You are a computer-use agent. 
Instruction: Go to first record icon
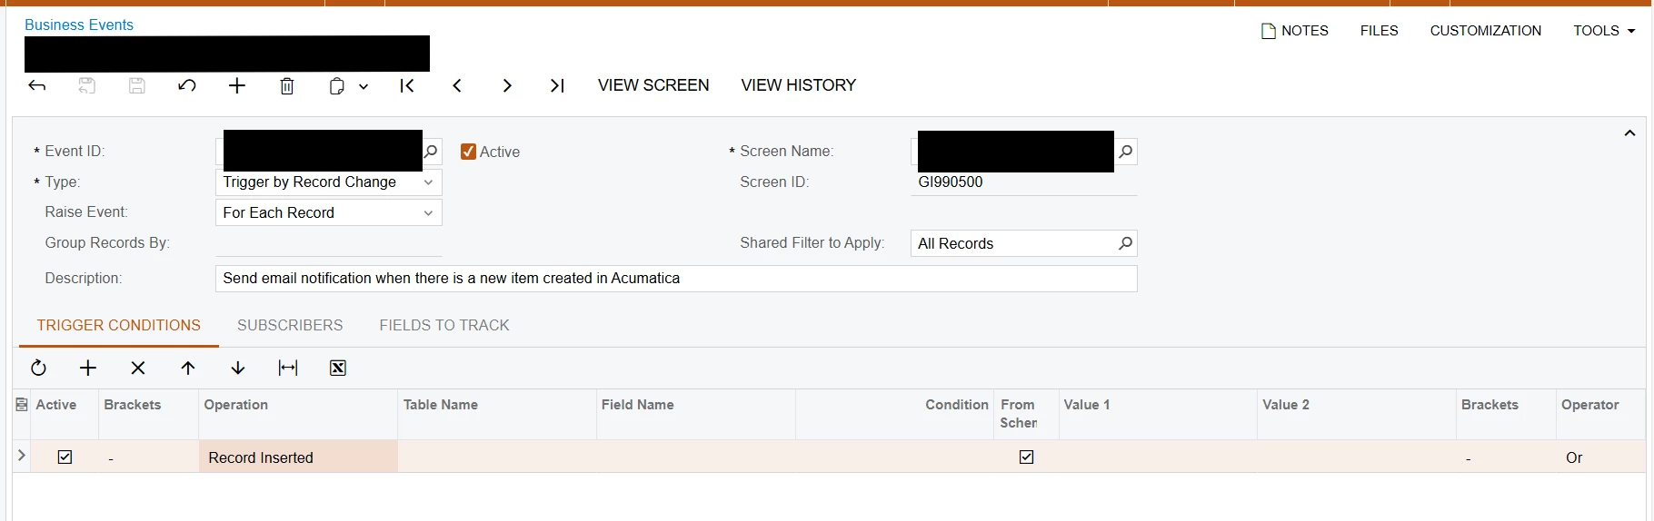point(407,85)
